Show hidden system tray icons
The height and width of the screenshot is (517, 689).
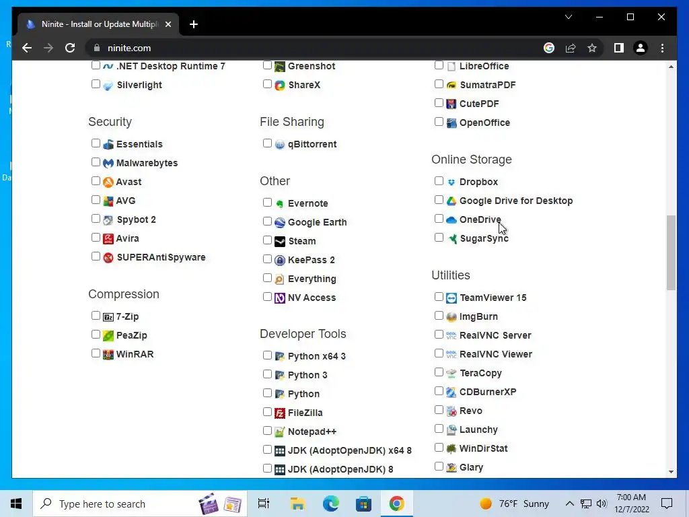click(569, 504)
